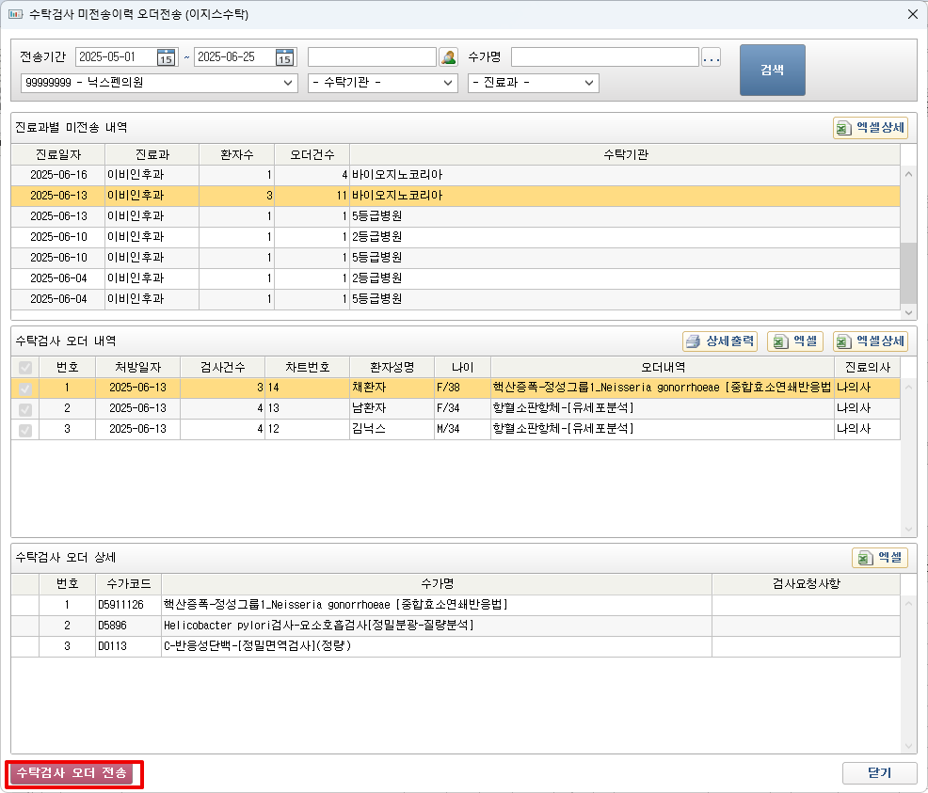Toggle the header select-all checkbox

pyautogui.click(x=24, y=367)
